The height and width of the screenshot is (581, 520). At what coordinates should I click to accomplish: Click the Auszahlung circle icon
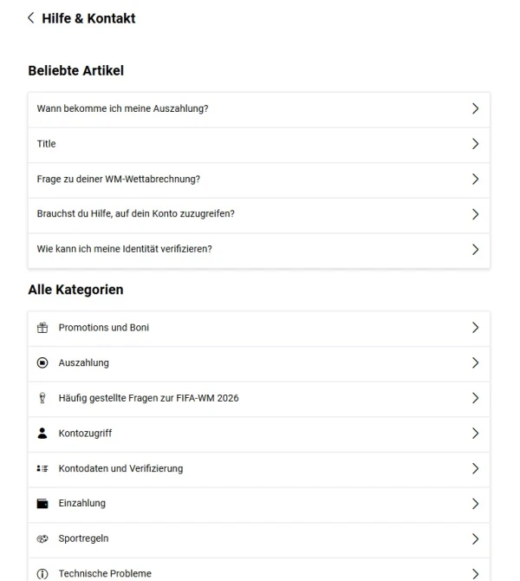pos(42,362)
